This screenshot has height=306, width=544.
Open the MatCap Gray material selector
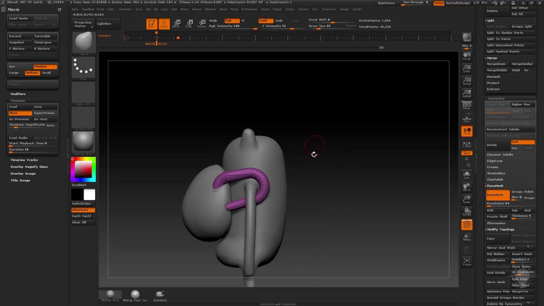click(83, 143)
